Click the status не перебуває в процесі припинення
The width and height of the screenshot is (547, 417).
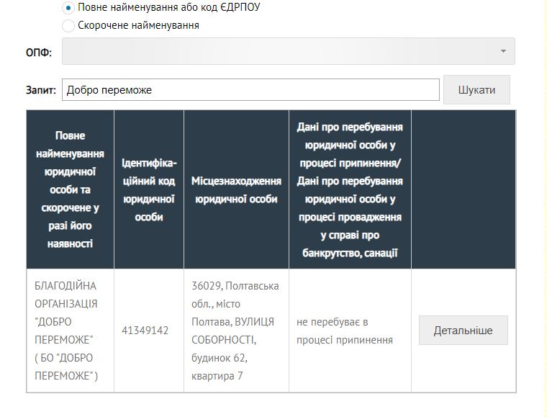click(345, 331)
